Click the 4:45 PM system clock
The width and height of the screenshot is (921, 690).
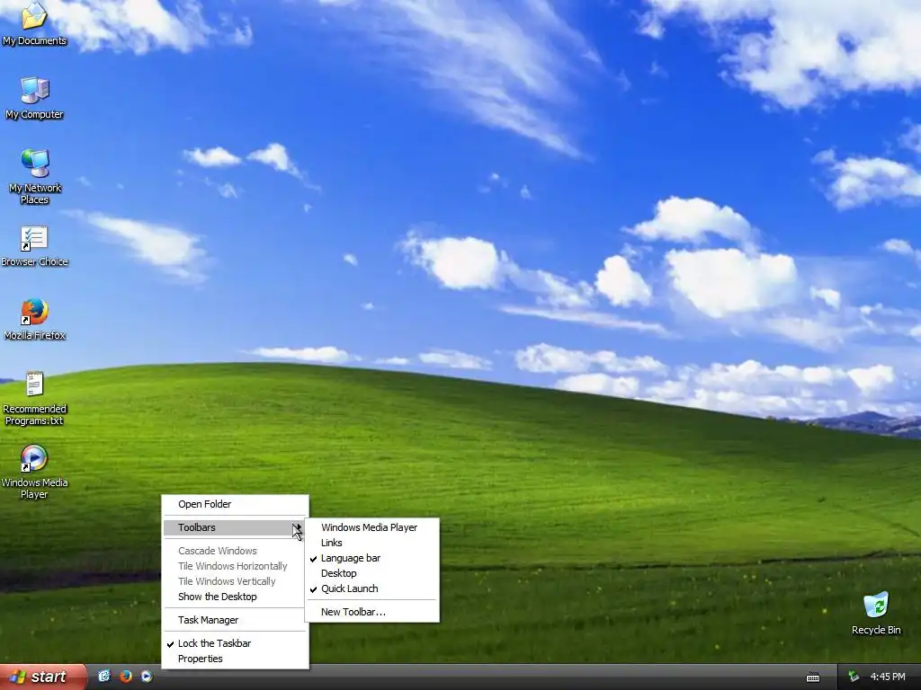[x=888, y=677]
